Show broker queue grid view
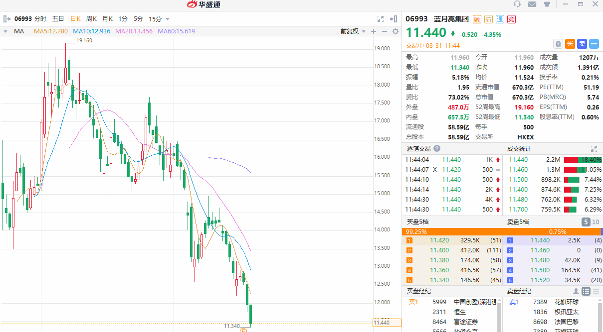 coord(596,291)
